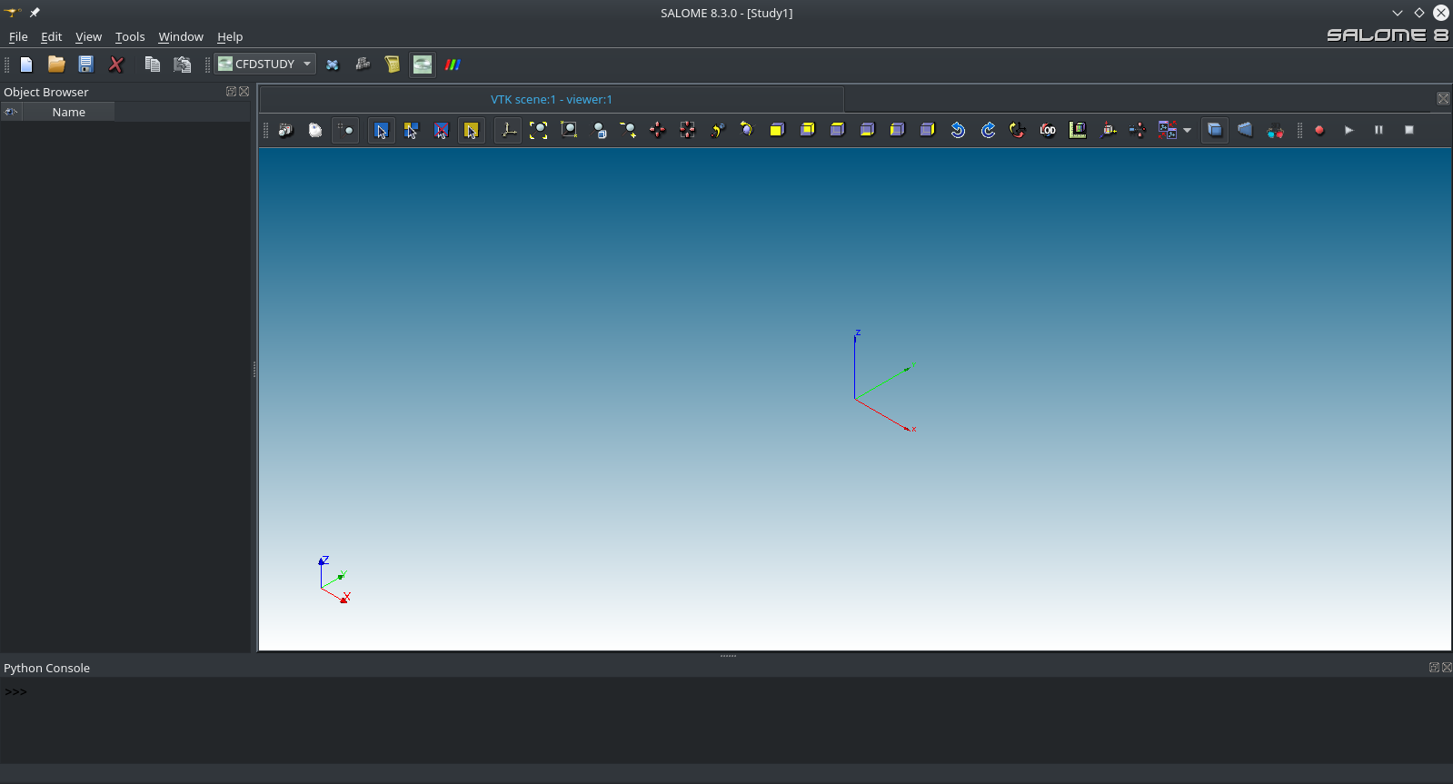Switch to VTK scene:1 - viewer:1 tab

click(x=551, y=100)
